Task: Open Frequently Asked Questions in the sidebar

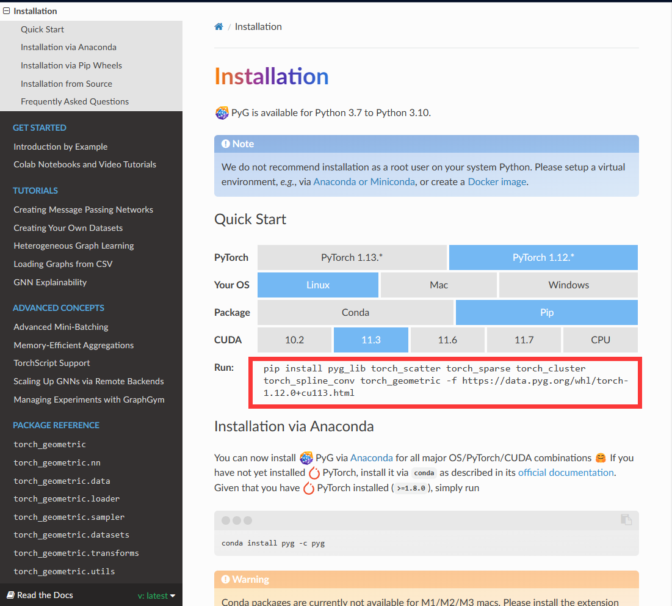Action: (74, 101)
